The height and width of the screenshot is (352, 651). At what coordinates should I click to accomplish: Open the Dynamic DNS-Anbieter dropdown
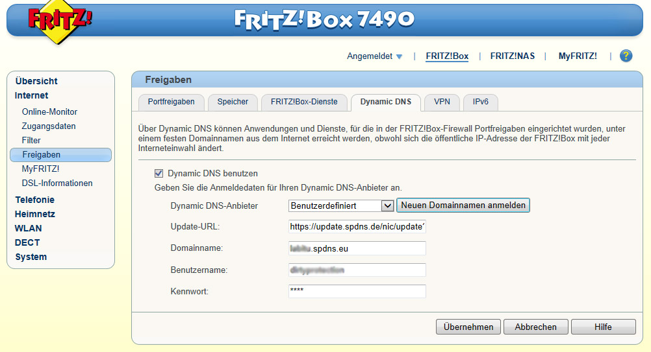click(341, 205)
